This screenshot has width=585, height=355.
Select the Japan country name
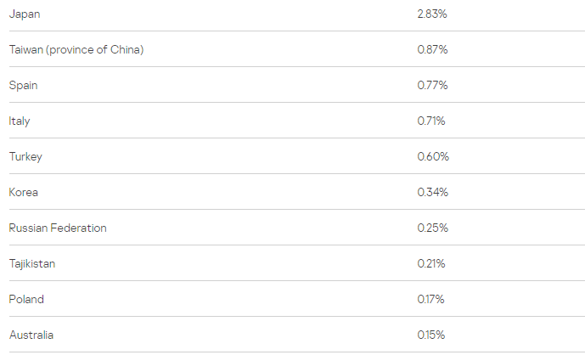click(x=25, y=14)
